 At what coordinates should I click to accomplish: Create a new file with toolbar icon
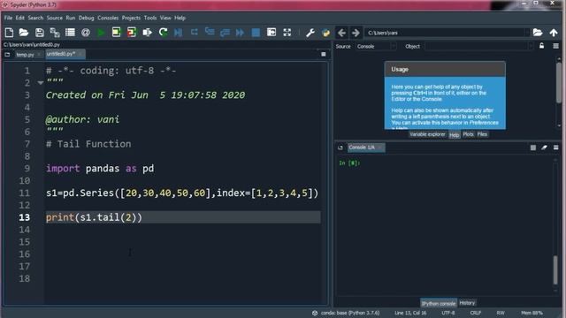click(9, 33)
